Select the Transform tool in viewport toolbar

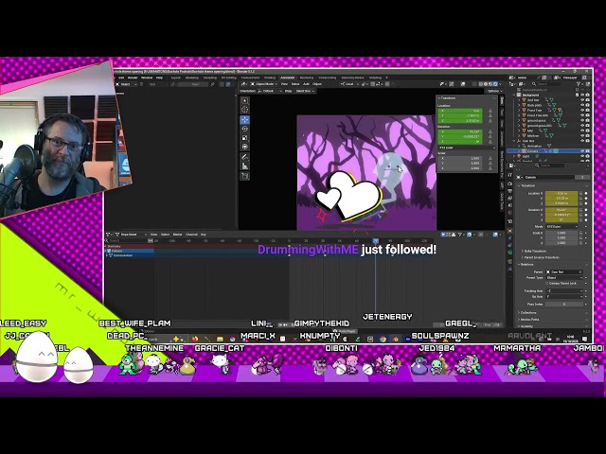coord(244,148)
